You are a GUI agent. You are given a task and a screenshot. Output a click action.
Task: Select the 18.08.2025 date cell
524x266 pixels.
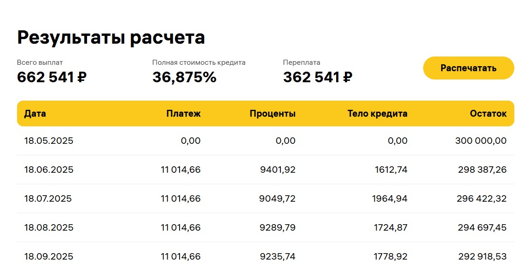pos(49,228)
